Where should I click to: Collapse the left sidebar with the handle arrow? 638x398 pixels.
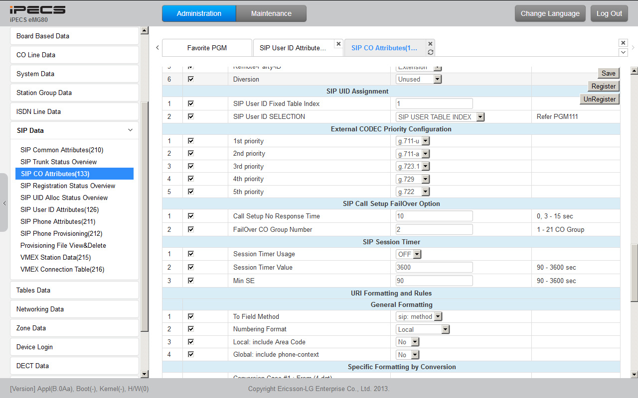4,203
